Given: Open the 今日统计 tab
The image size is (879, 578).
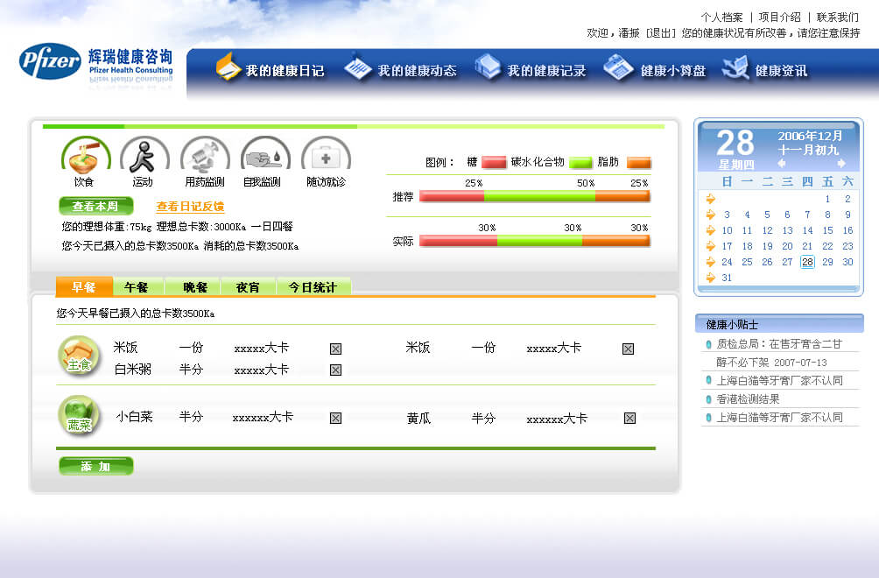Looking at the screenshot, I should 313,287.
